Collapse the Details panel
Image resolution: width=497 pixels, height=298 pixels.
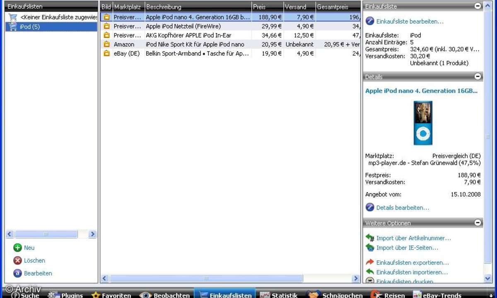click(x=478, y=77)
